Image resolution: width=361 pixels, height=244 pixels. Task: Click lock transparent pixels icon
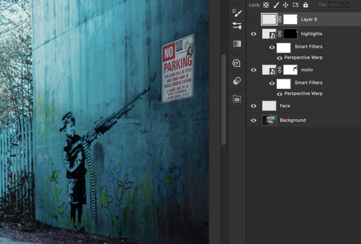coord(266,5)
